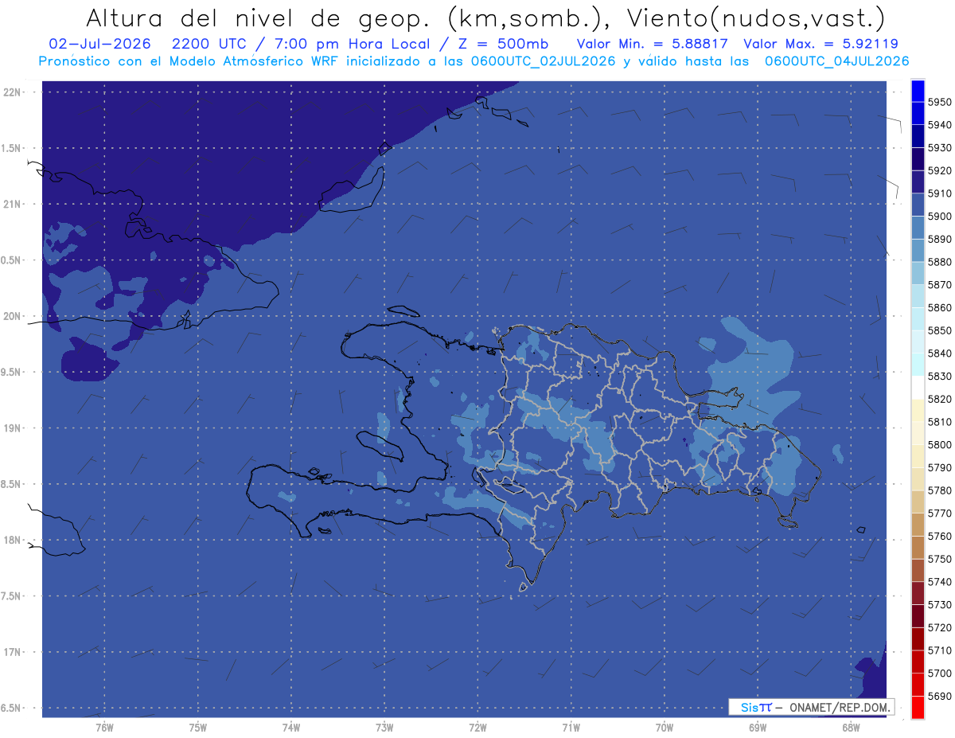Click the "72W" longitude axis label
Image resolution: width=955 pixels, height=738 pixels.
[477, 728]
